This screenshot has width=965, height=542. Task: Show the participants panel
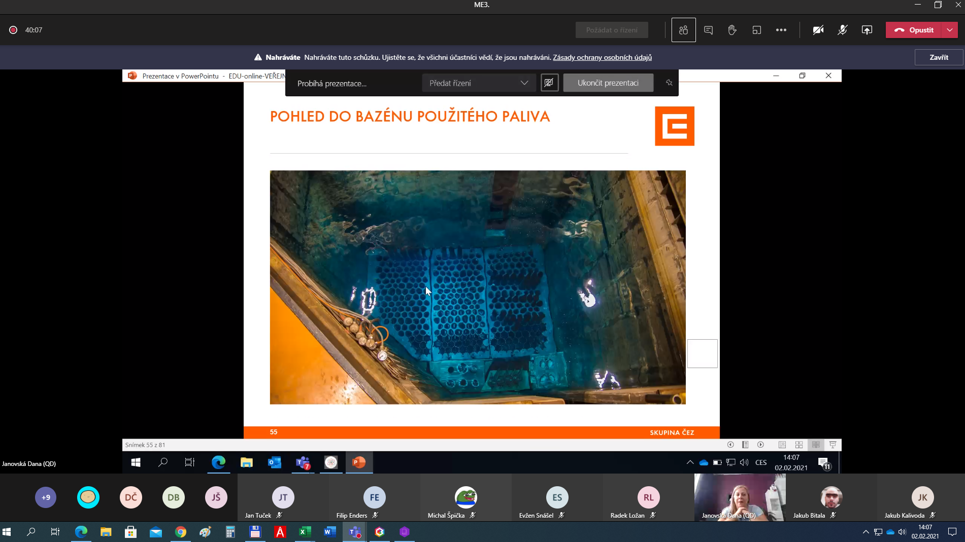coord(683,30)
